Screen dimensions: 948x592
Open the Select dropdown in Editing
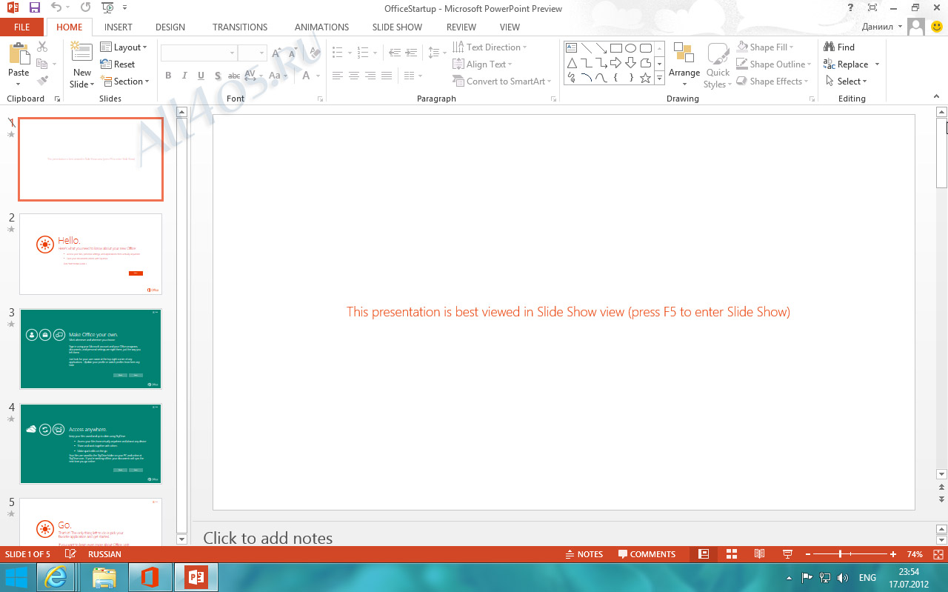[x=845, y=82]
